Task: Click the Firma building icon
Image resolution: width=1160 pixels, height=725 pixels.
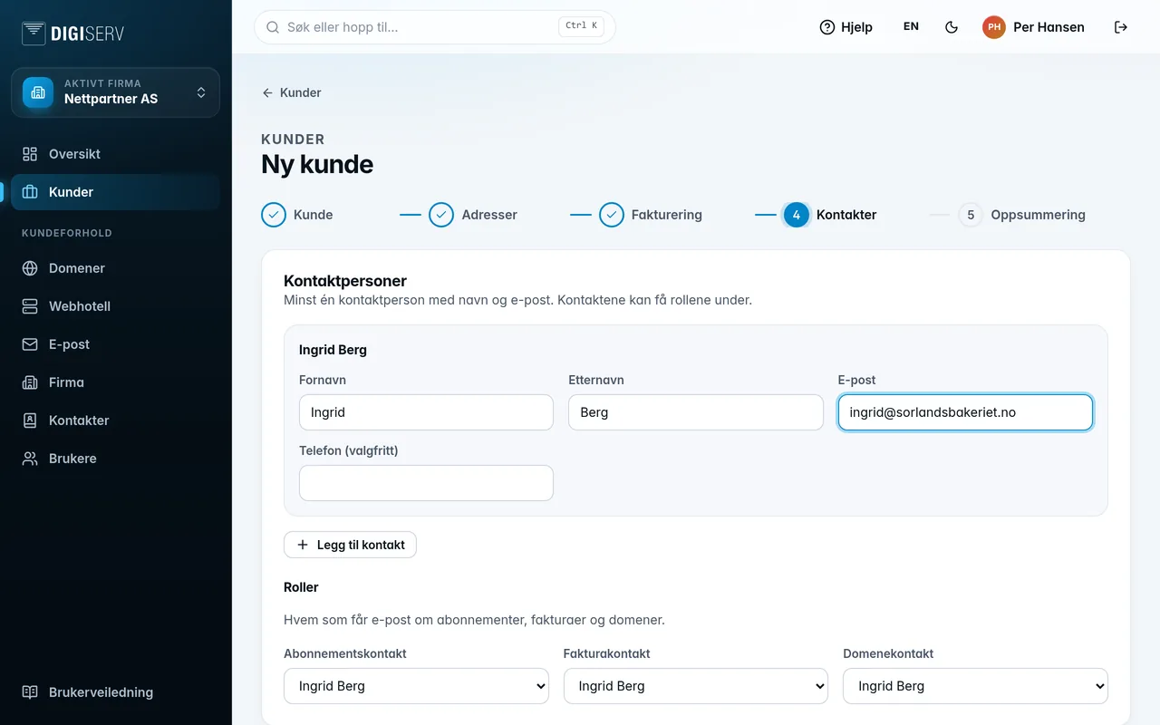Action: (30, 382)
